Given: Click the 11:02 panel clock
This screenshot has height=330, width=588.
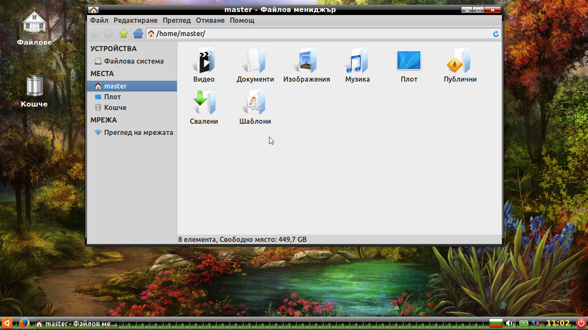Looking at the screenshot, I should (x=558, y=323).
